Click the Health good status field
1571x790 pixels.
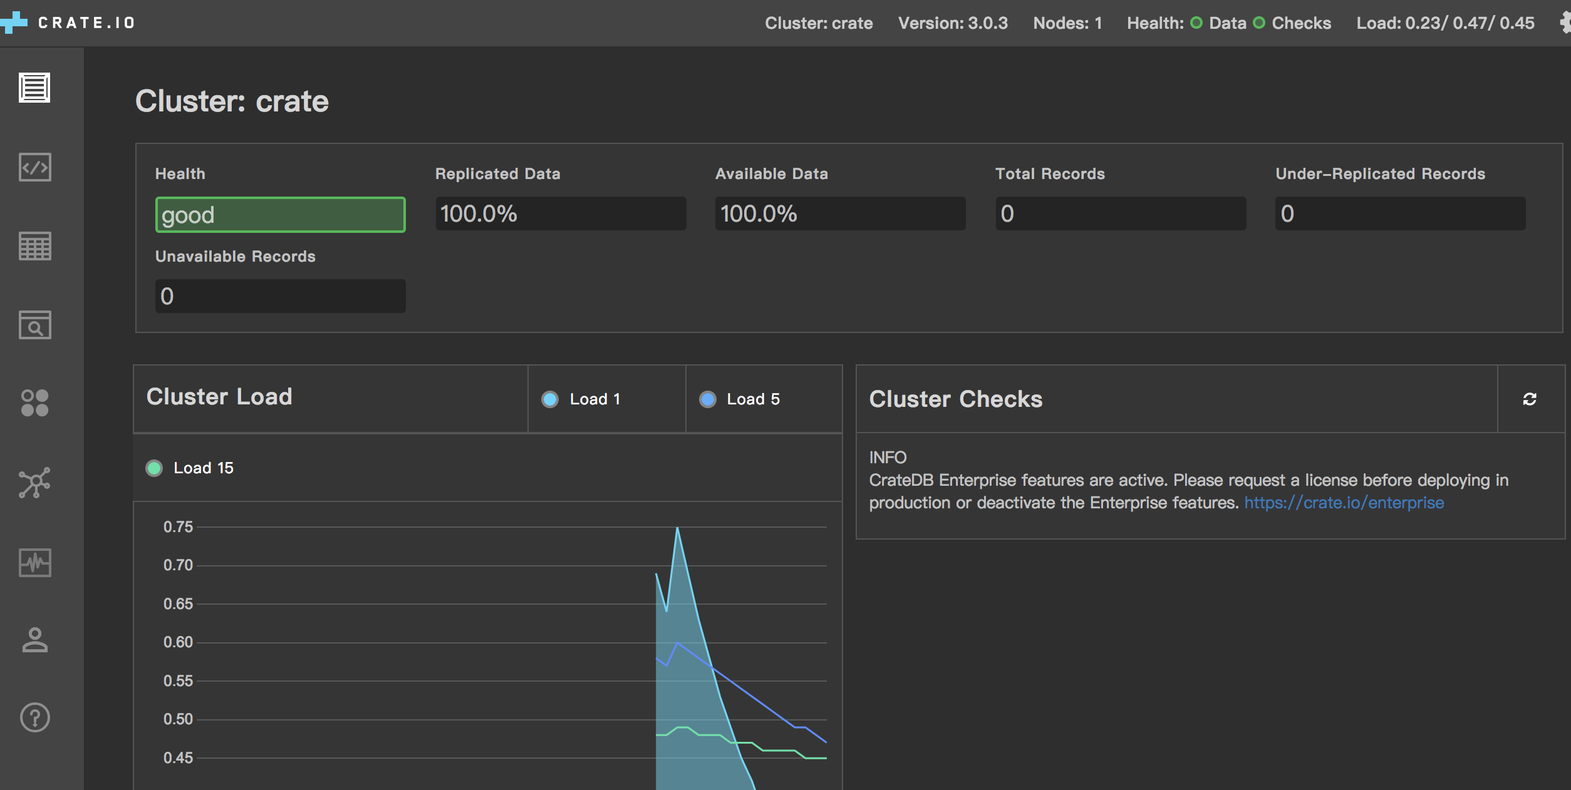280,215
